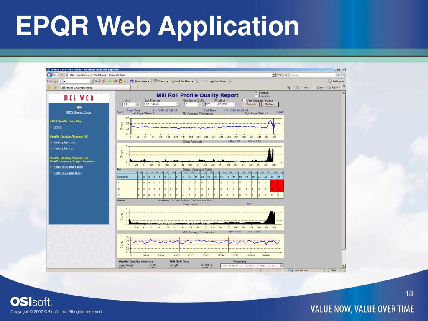Click the browser Back arrow button
428x321 pixels.
point(50,75)
